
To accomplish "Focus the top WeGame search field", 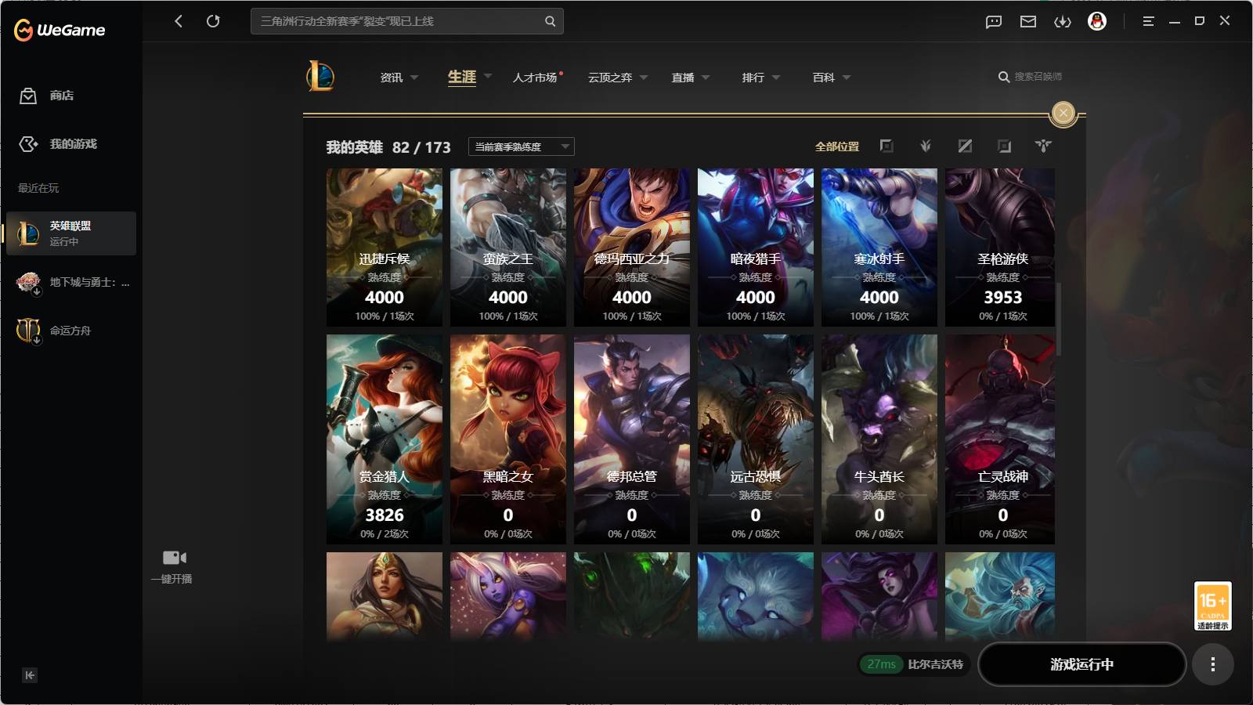I will point(406,21).
